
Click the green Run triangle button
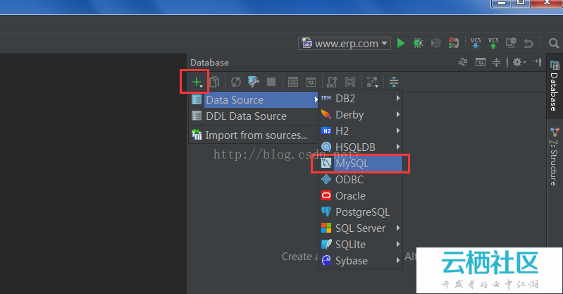(x=401, y=44)
